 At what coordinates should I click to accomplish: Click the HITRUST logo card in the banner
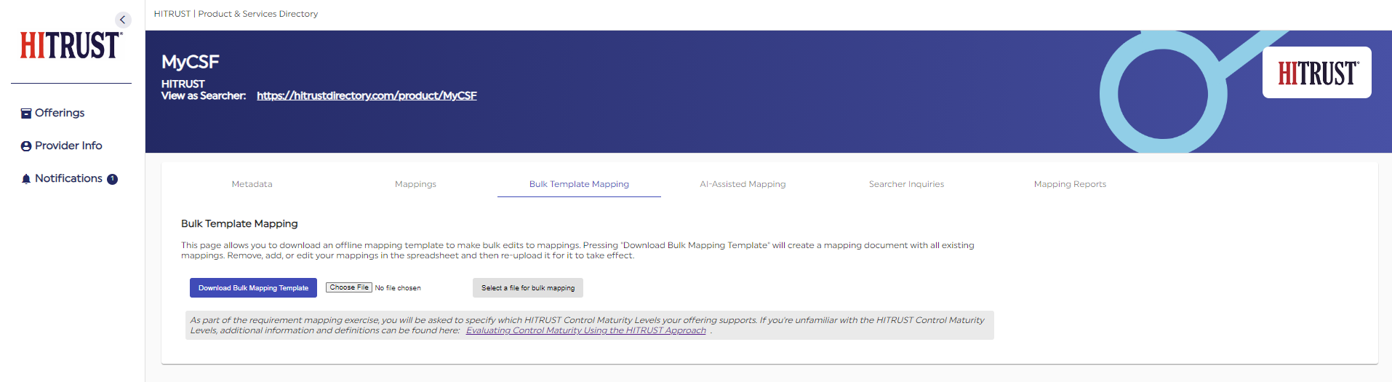pos(1316,73)
